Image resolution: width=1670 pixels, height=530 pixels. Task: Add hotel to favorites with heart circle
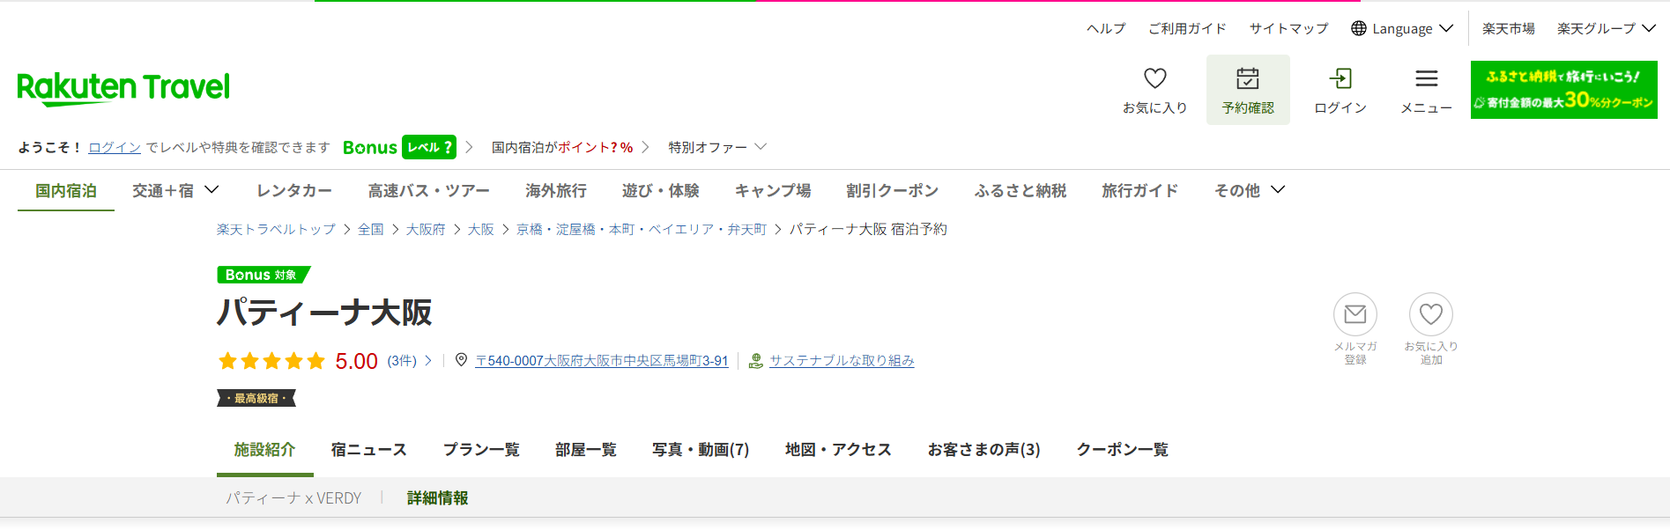coord(1430,314)
